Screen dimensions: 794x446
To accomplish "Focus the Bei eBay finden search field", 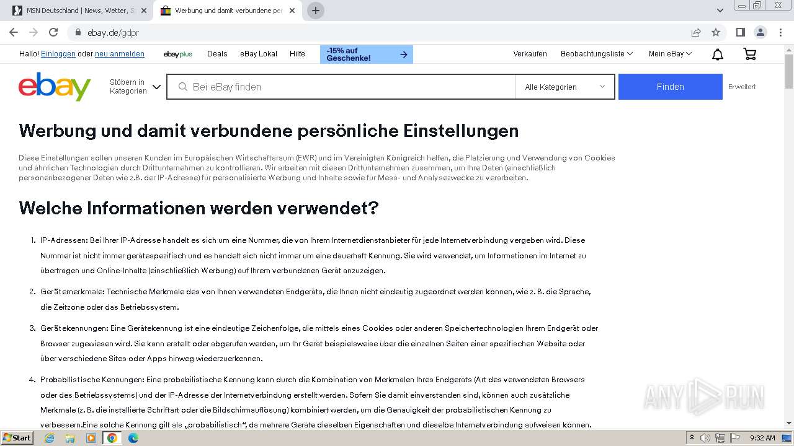I will pos(342,87).
